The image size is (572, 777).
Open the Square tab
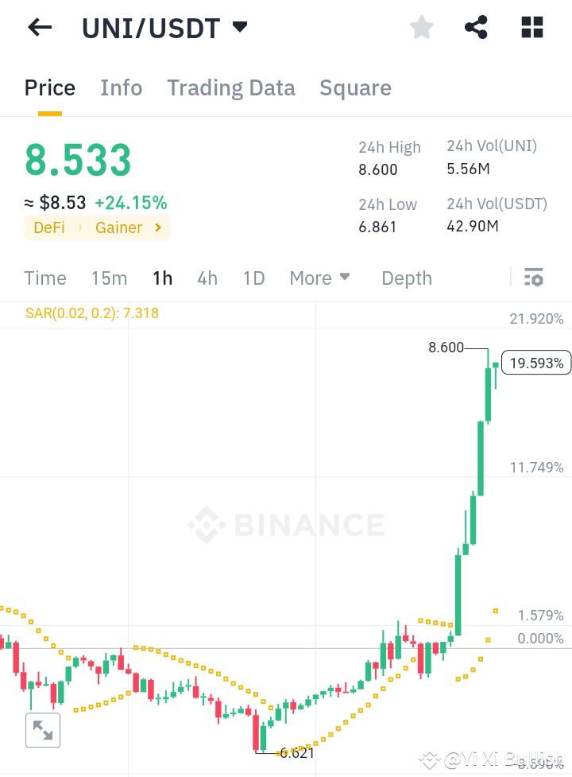click(355, 87)
